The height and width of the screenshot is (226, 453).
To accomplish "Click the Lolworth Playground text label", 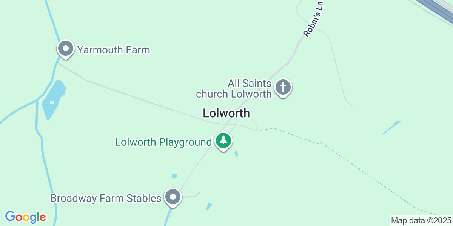I will pyautogui.click(x=163, y=142).
